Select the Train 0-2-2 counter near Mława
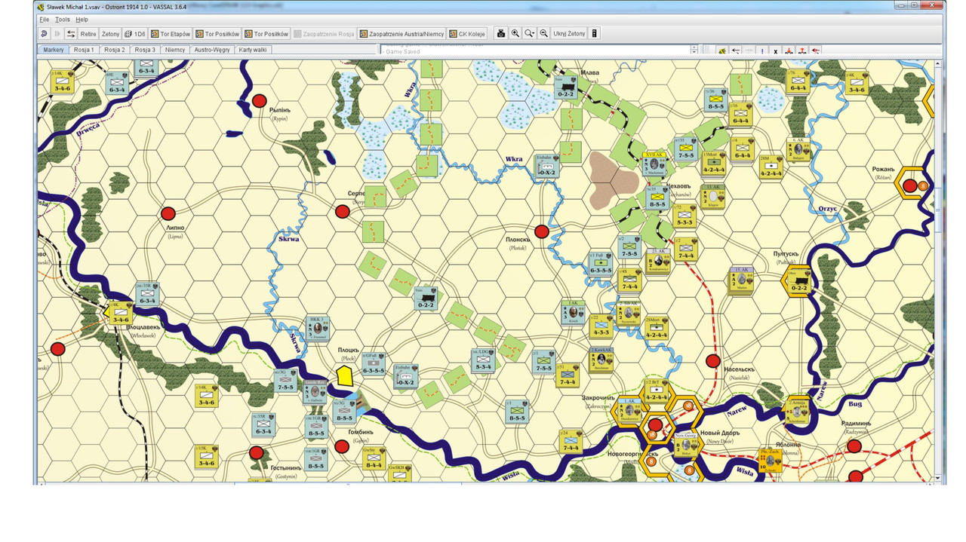The height and width of the screenshot is (542, 966). click(565, 87)
